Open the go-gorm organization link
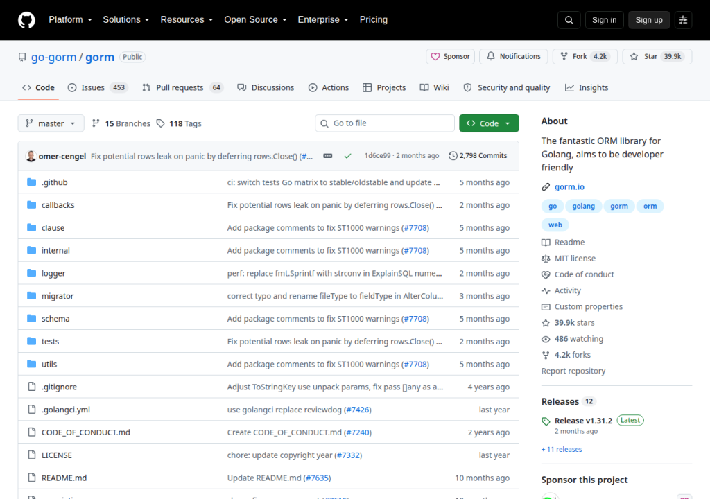Screen dimensions: 710x499 (53, 57)
